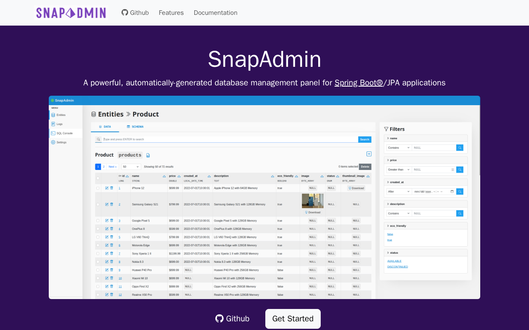Click the trash icon for the Xiaomi Mi 10 row
This screenshot has height=330, width=529.
pyautogui.click(x=112, y=278)
